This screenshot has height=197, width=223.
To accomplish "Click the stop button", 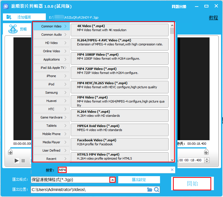I will click(23, 160).
